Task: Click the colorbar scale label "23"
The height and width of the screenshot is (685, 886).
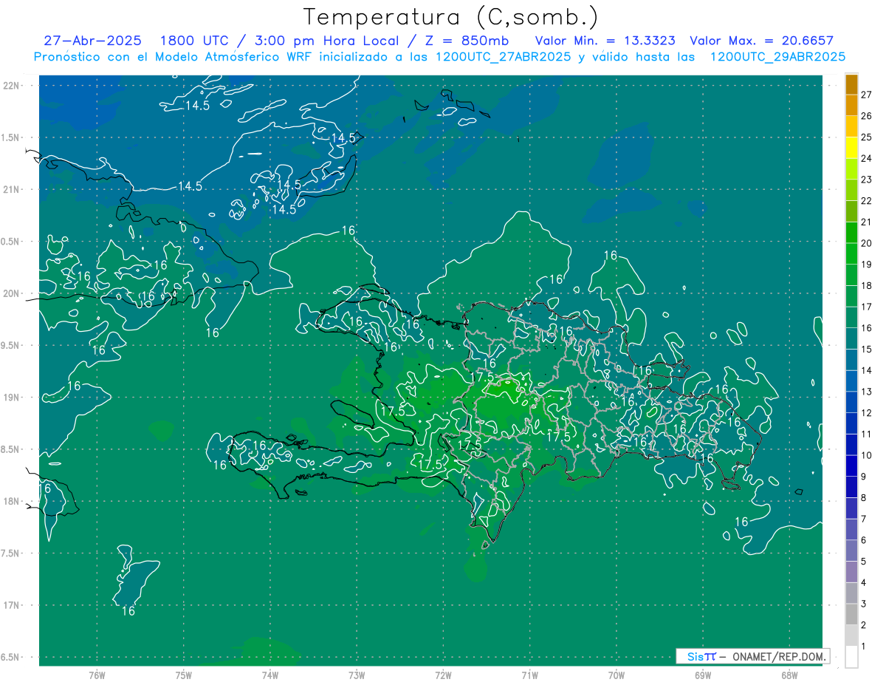Action: click(x=866, y=180)
